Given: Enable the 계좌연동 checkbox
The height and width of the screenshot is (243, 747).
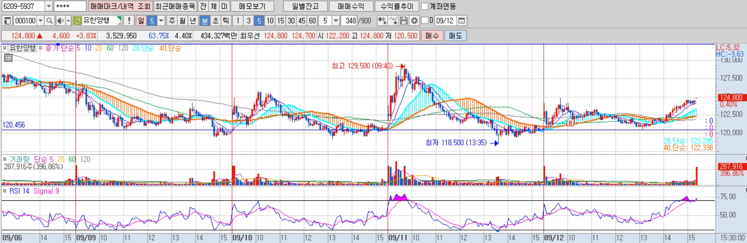Looking at the screenshot, I should (425, 7).
